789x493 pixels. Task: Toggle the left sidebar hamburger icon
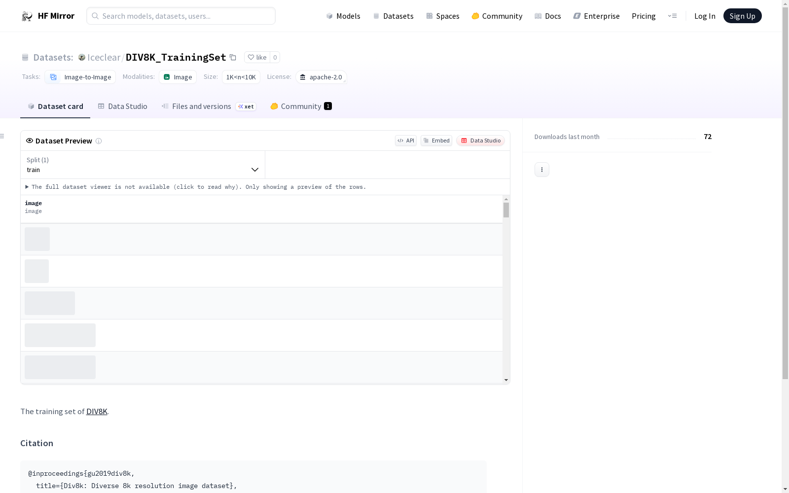[2, 136]
